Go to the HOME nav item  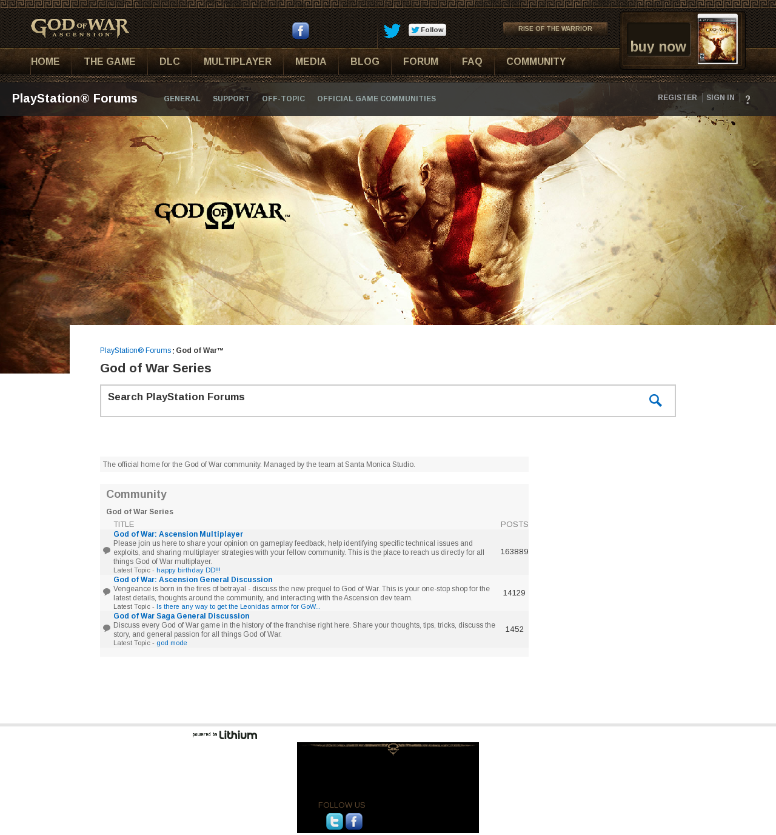pyautogui.click(x=45, y=62)
